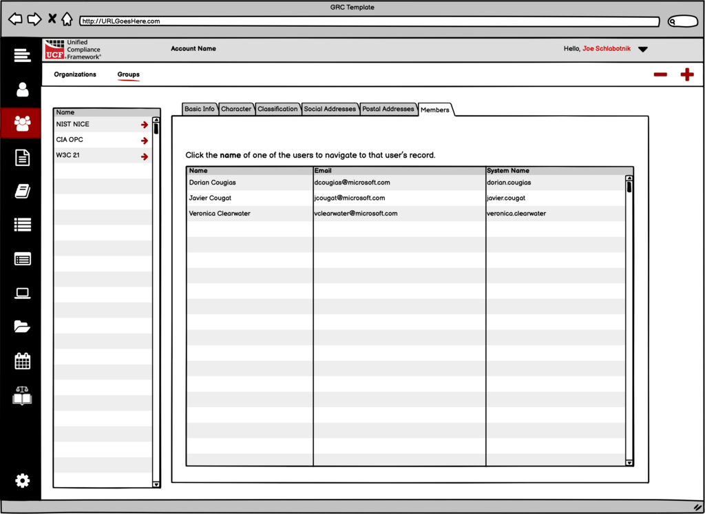Click Dorian Cougias name in members table
Image resolution: width=705 pixels, height=514 pixels.
tap(212, 183)
